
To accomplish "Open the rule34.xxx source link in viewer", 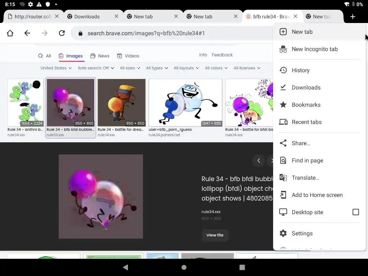I will coord(211,212).
